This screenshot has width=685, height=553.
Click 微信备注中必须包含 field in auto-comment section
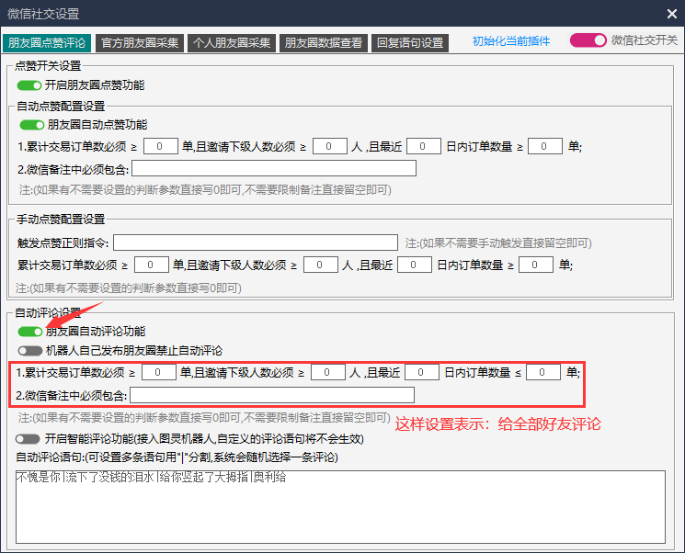pyautogui.click(x=272, y=395)
